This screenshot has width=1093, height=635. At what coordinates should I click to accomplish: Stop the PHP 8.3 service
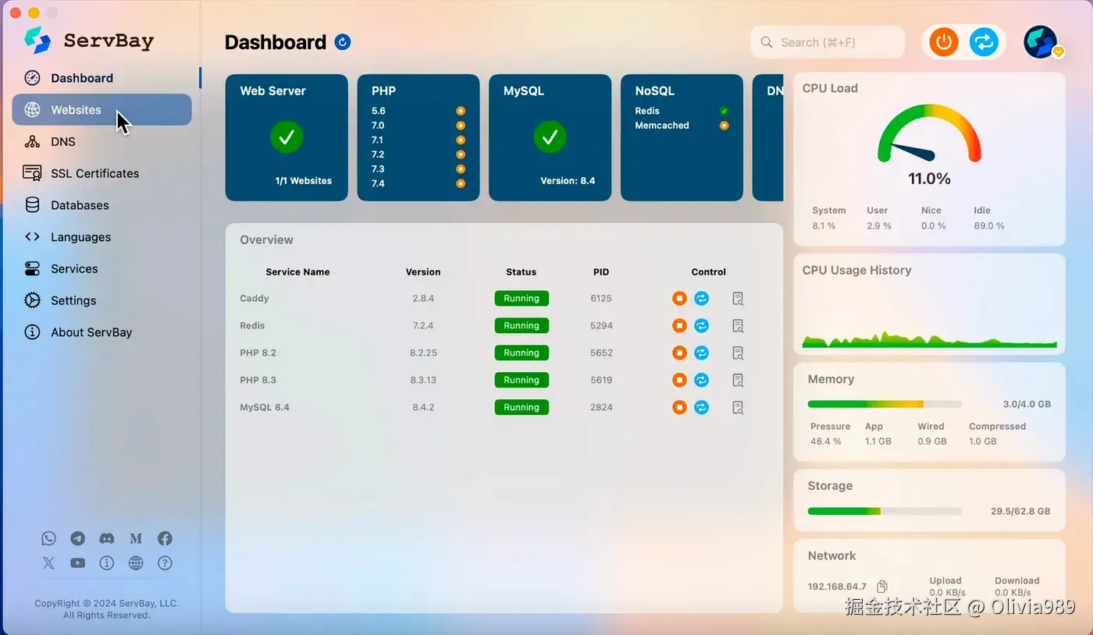coord(680,380)
